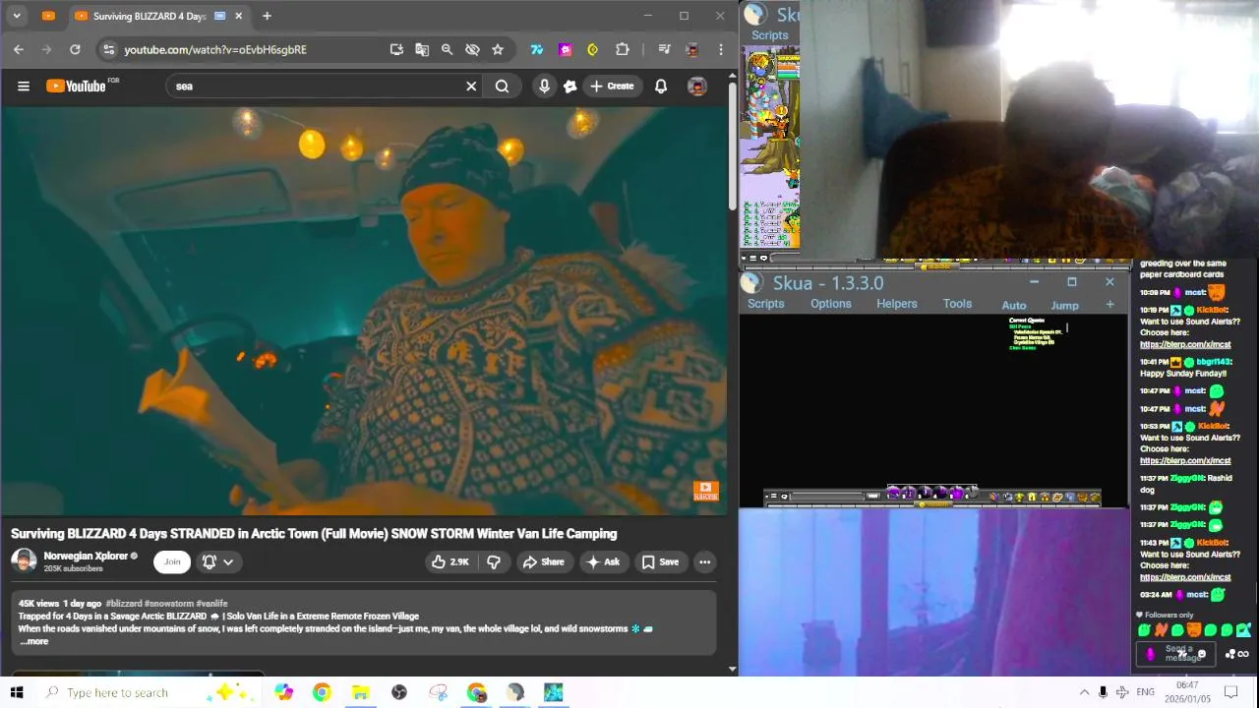Image resolution: width=1259 pixels, height=708 pixels.
Task: Share the video
Action: click(x=543, y=561)
